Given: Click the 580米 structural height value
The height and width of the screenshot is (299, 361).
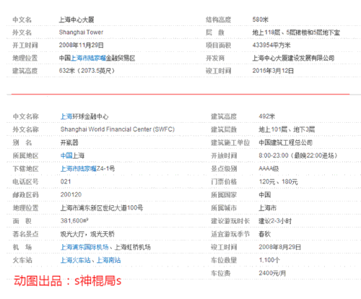Looking at the screenshot, I should [261, 19].
